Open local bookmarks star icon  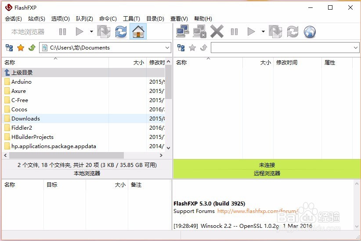click(21, 48)
